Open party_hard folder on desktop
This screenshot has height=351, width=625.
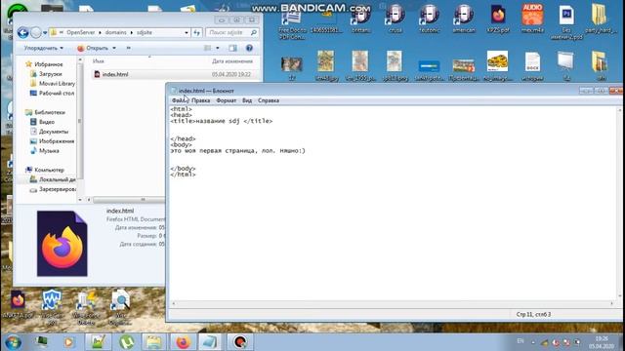(x=602, y=19)
